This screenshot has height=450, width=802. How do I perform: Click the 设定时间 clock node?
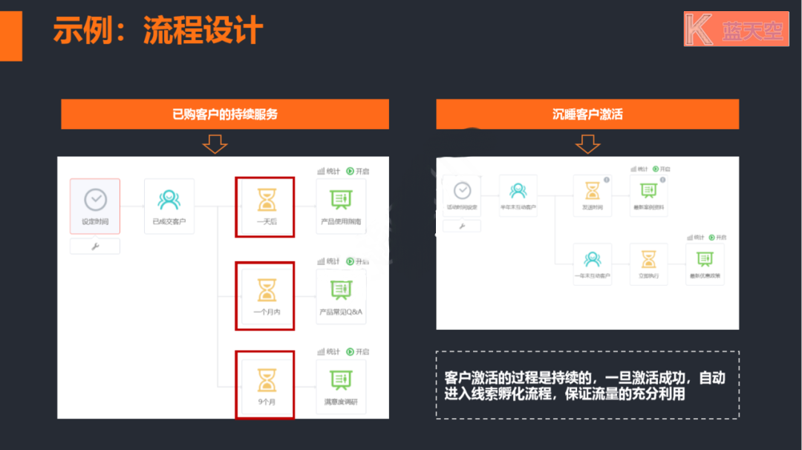[x=95, y=206]
